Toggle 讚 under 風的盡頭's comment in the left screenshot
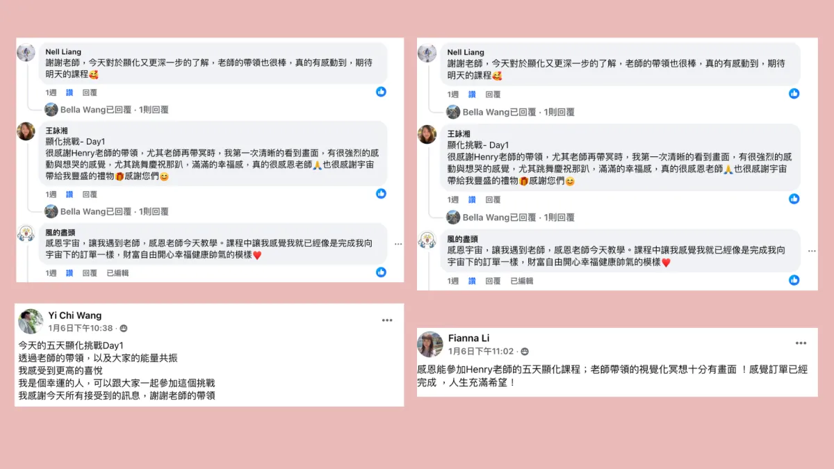Viewport: 834px width, 469px height. 69,273
